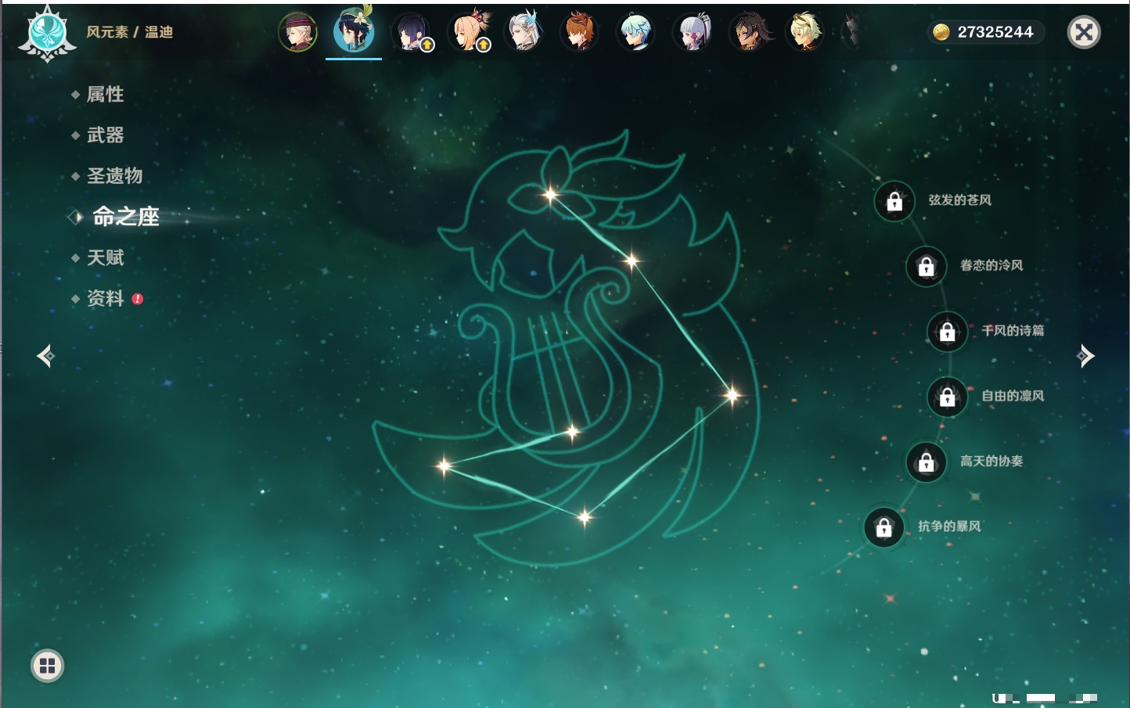This screenshot has height=708, width=1130.
Task: Open the 属性 attributes menu
Action: click(x=105, y=95)
